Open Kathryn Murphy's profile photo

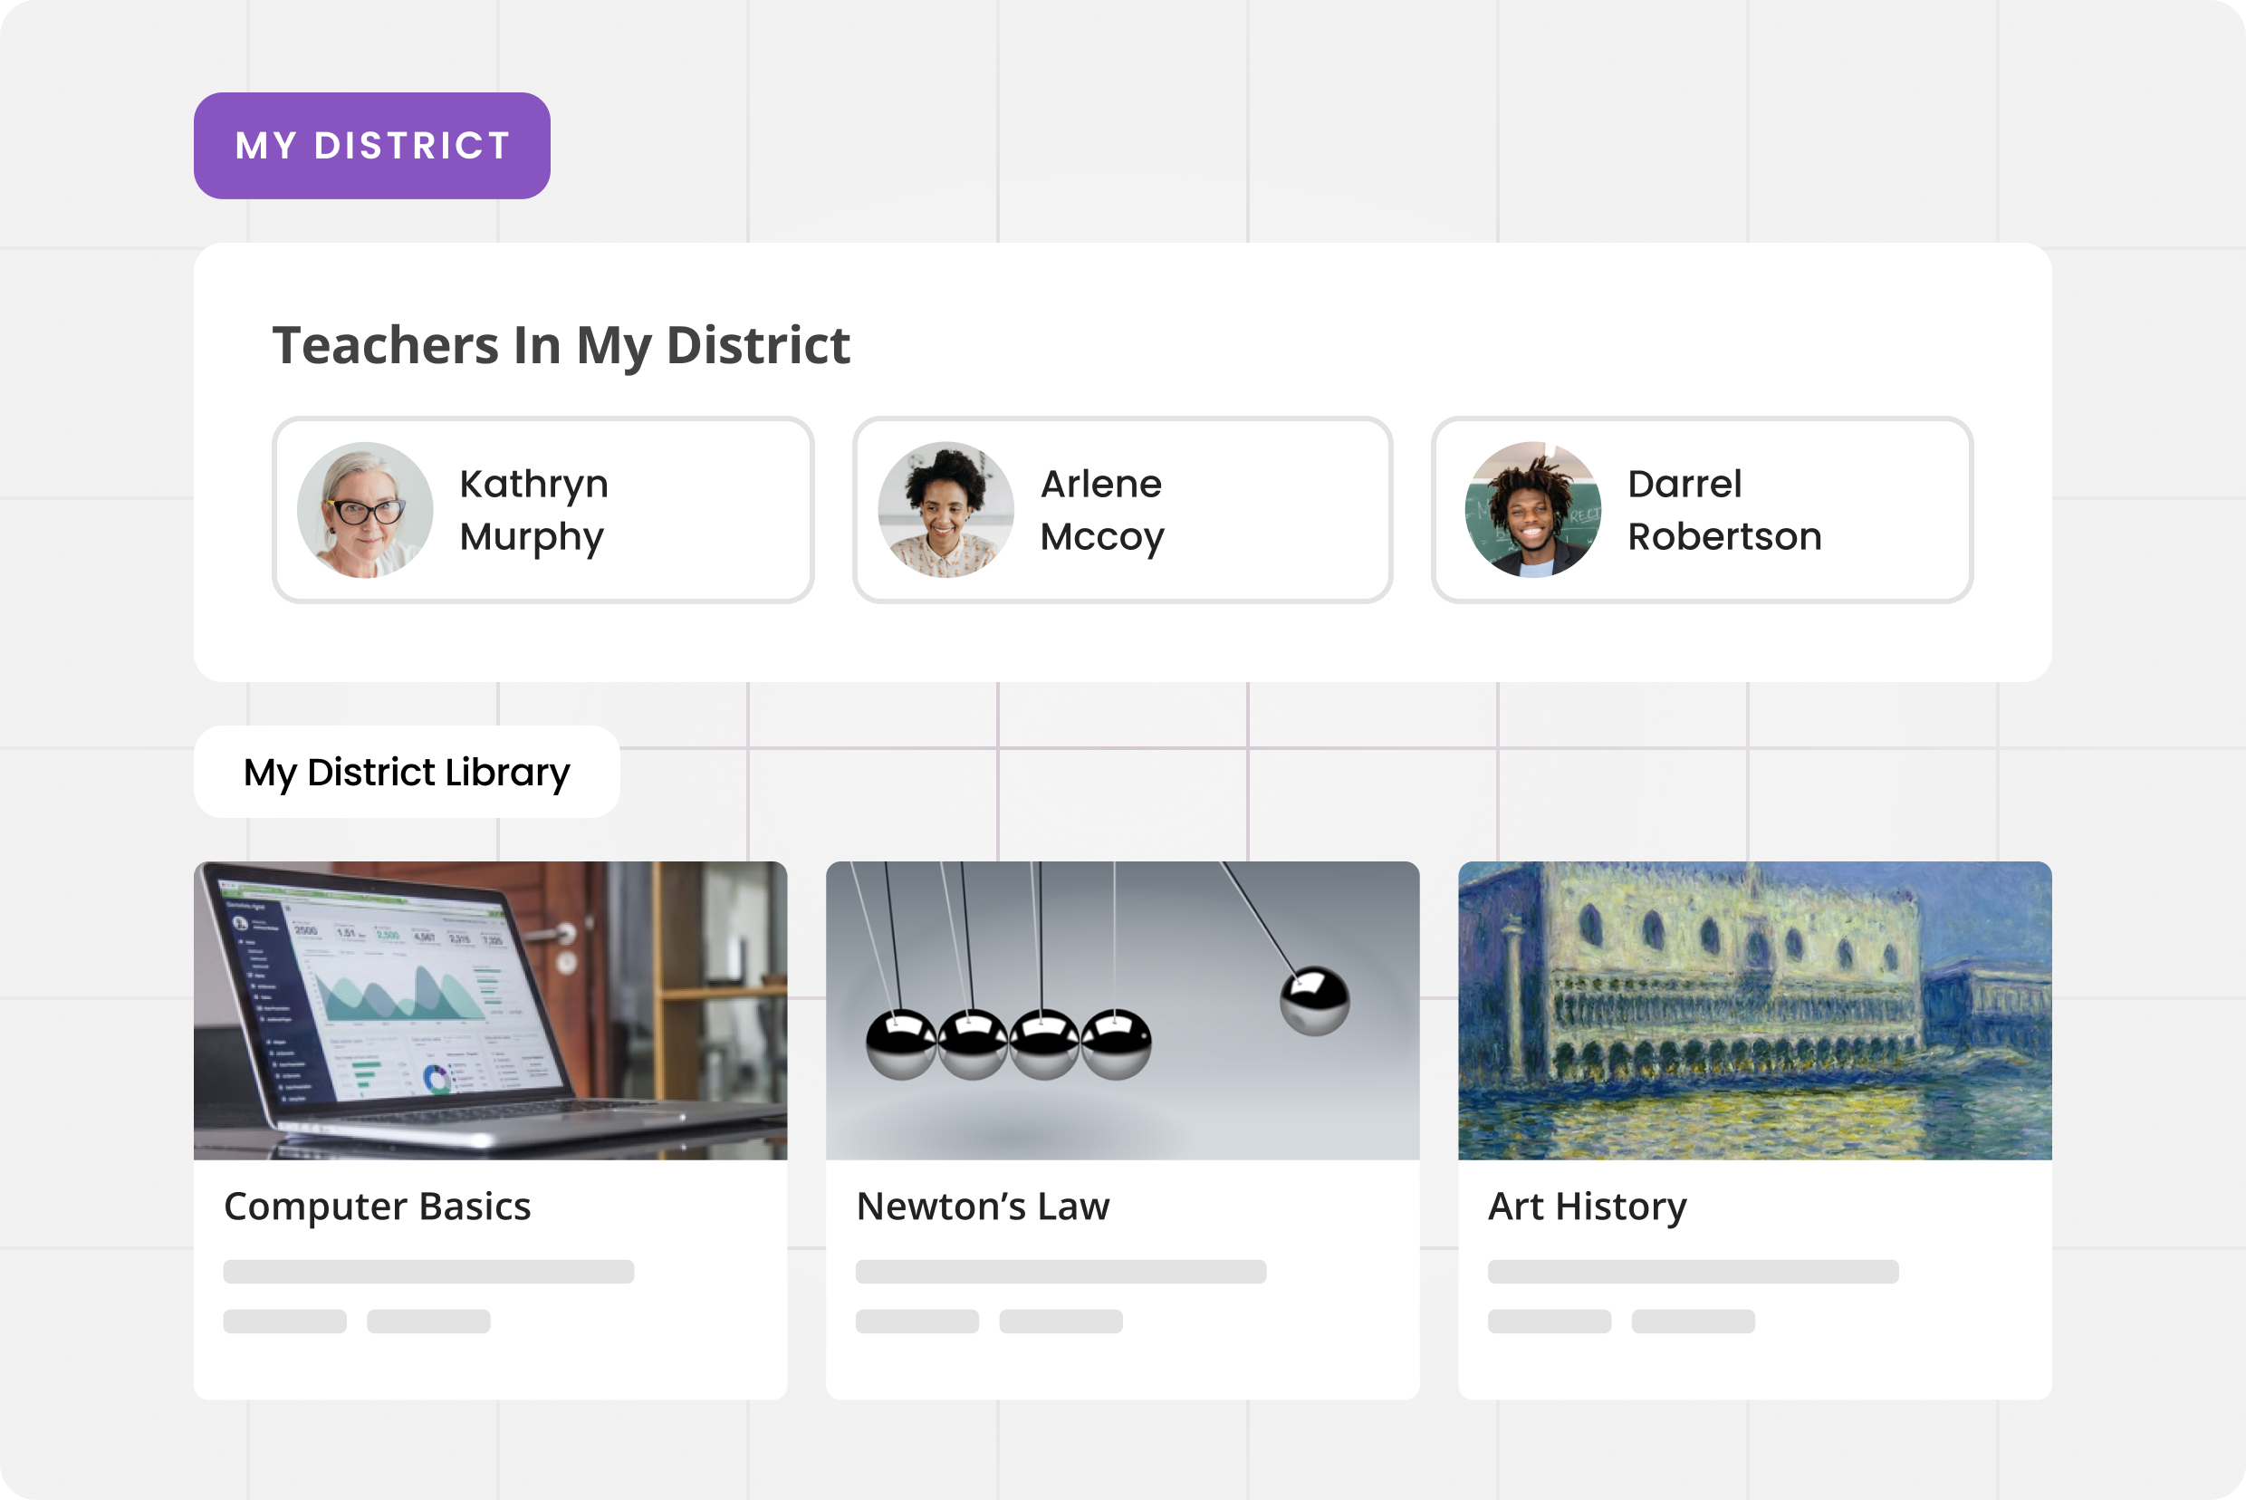tap(364, 510)
